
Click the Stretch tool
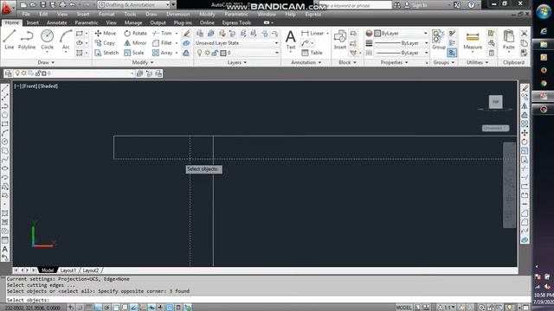[106, 53]
